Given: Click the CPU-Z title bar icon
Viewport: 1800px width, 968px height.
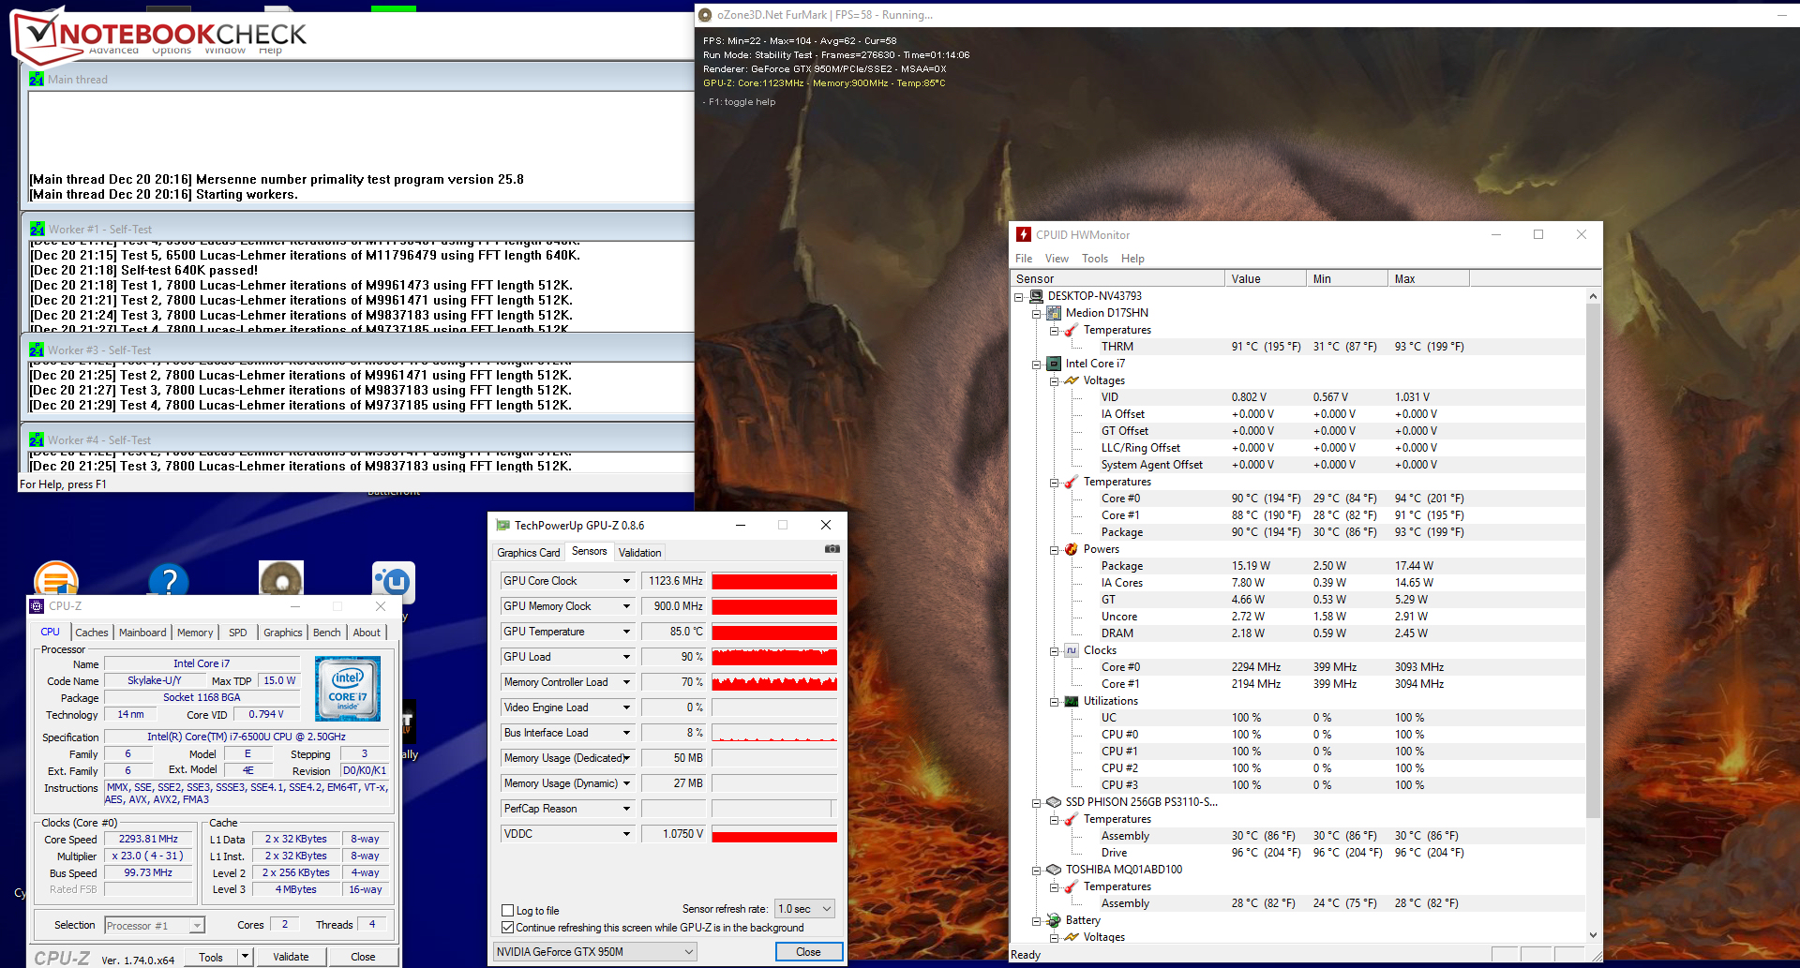Looking at the screenshot, I should (x=37, y=606).
